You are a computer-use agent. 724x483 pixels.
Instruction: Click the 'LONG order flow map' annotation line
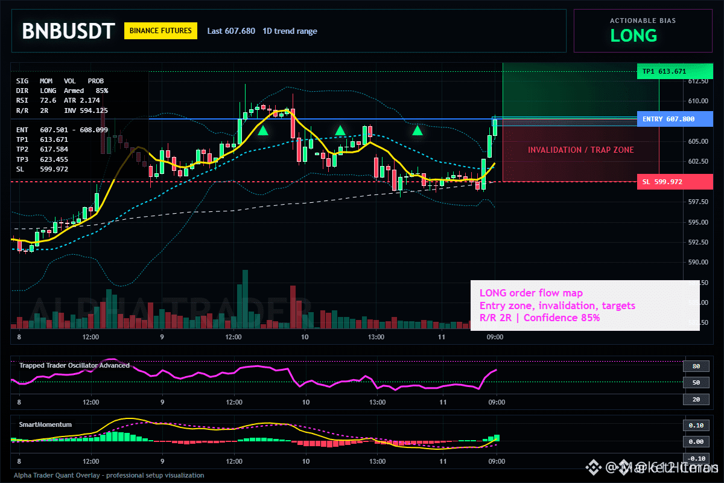[x=531, y=293]
